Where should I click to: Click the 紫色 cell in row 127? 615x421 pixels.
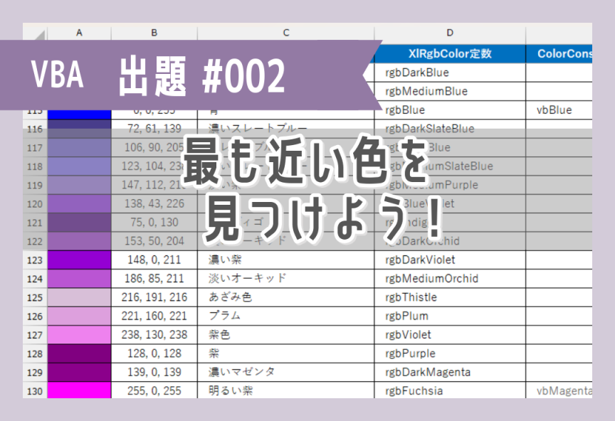tap(286, 335)
